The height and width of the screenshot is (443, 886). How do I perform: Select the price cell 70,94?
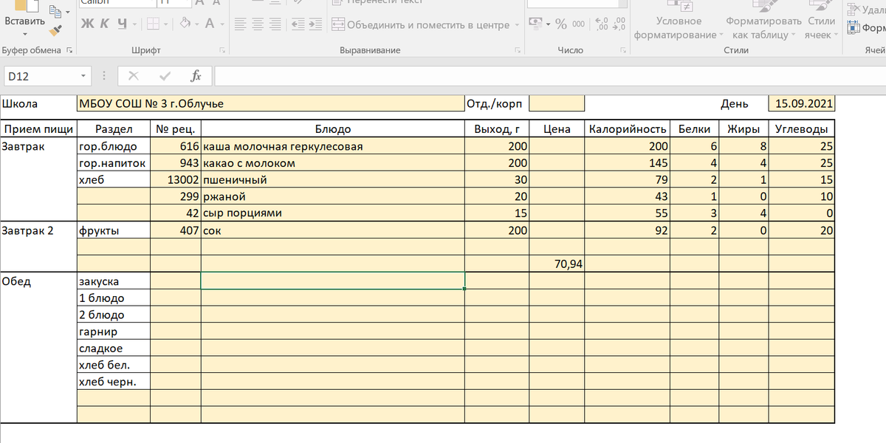[x=557, y=264]
